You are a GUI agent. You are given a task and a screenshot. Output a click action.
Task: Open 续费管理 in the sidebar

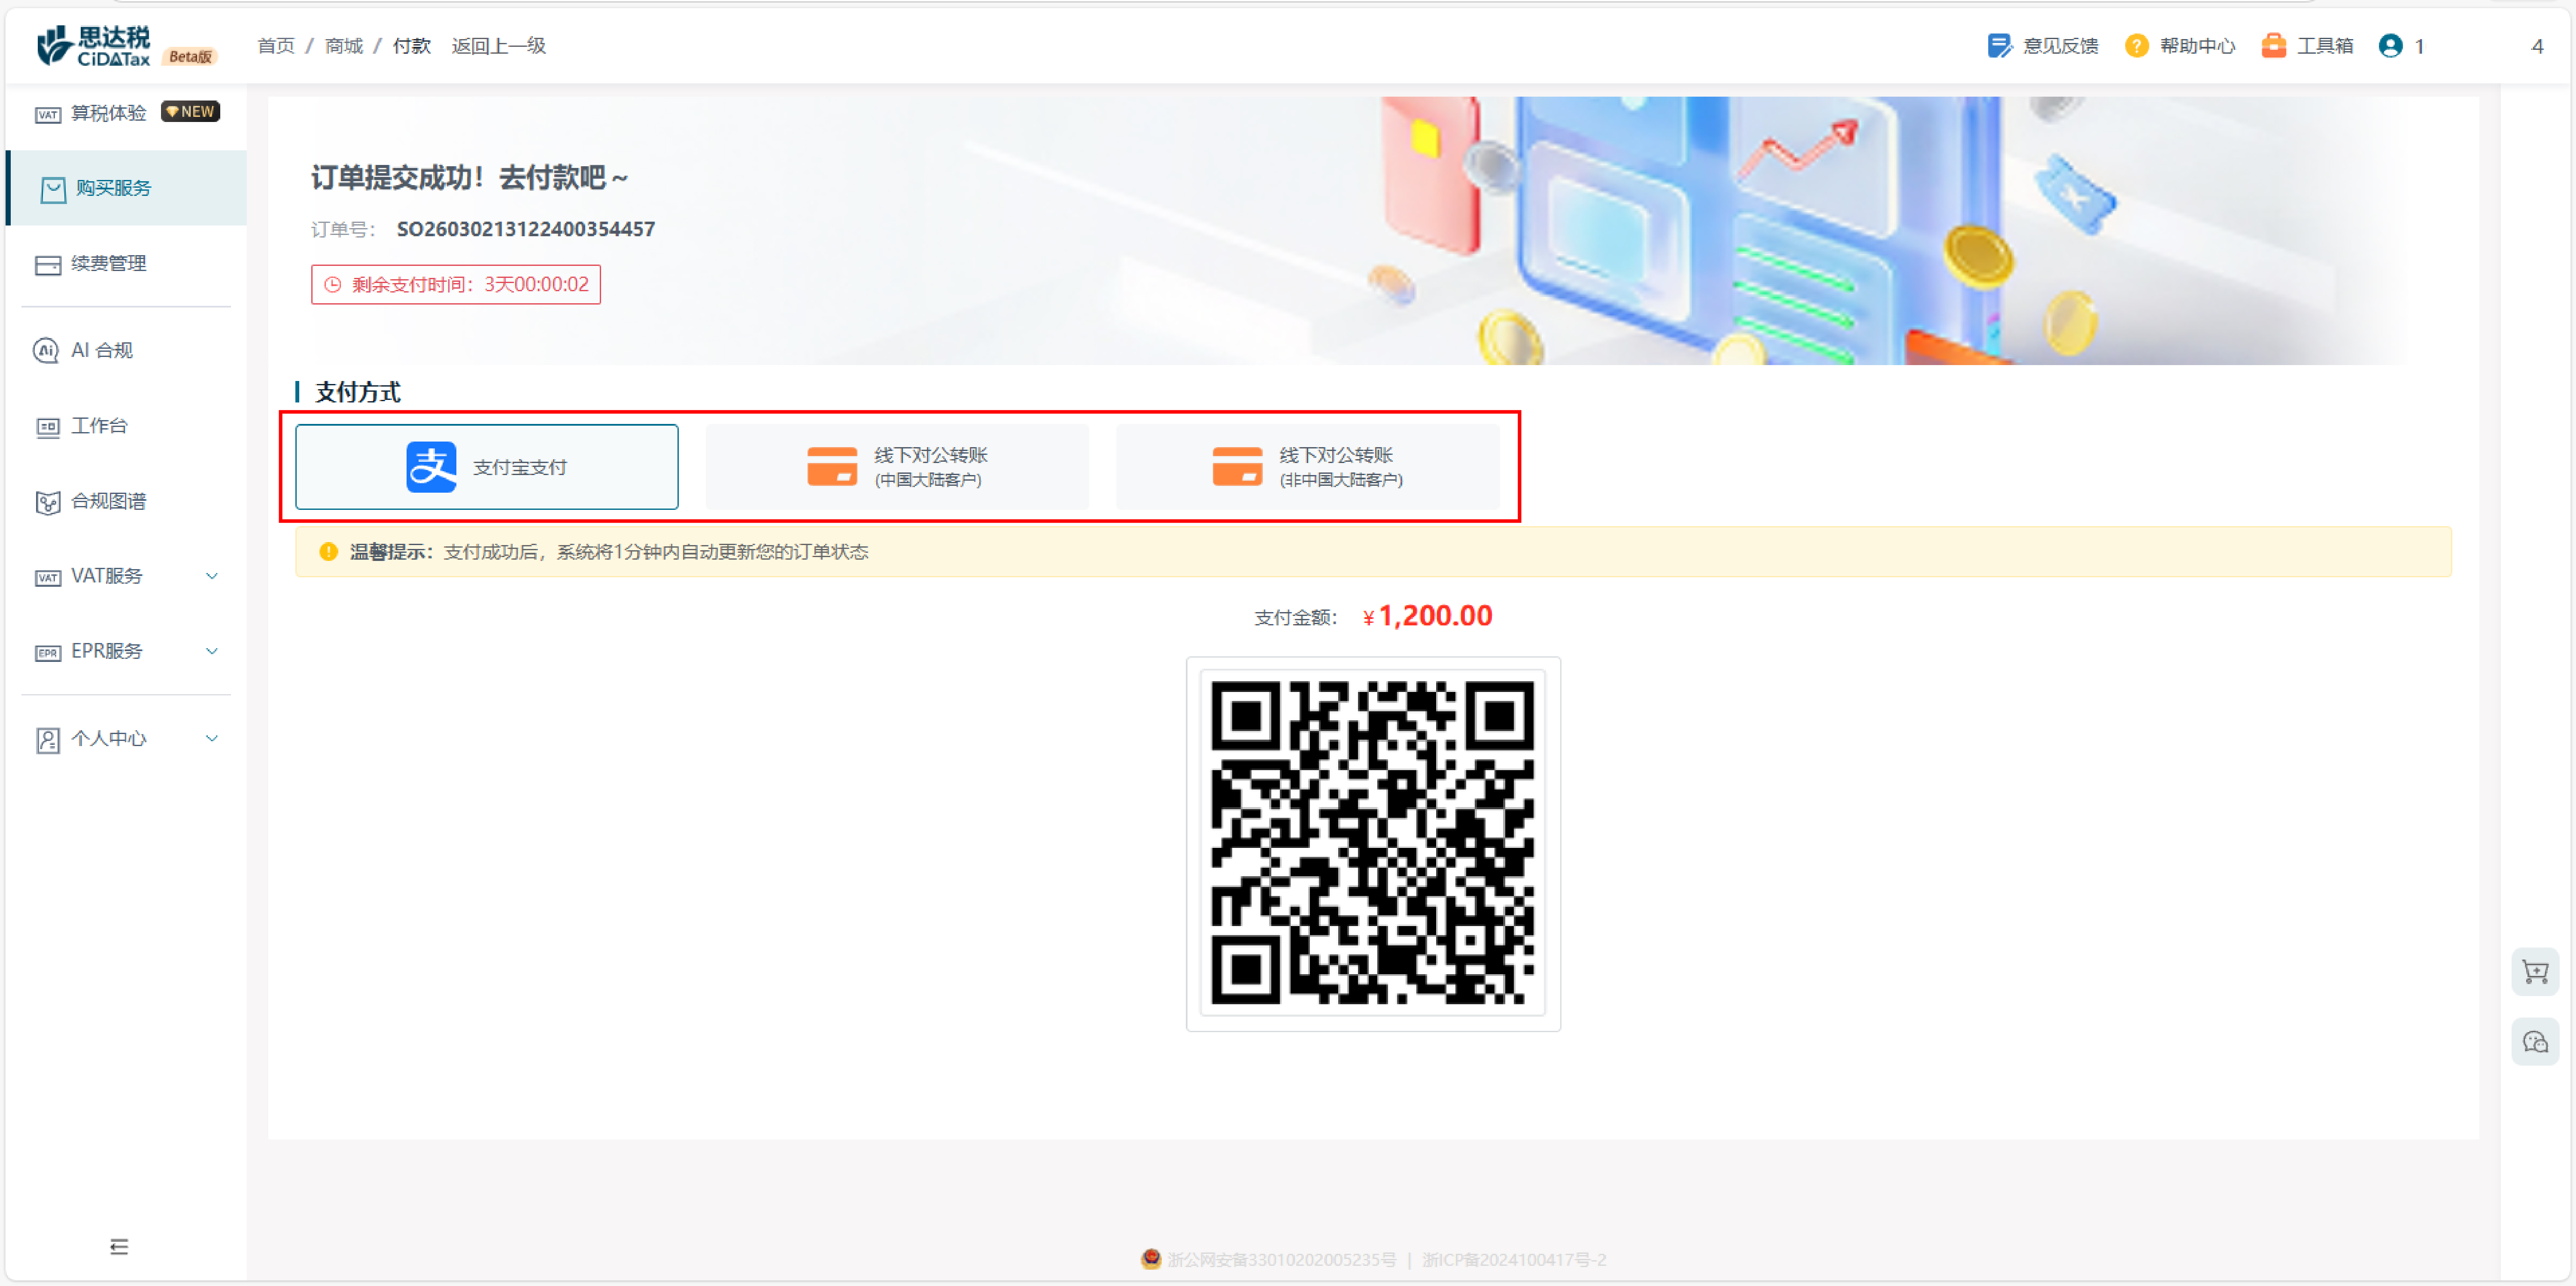pyautogui.click(x=108, y=263)
